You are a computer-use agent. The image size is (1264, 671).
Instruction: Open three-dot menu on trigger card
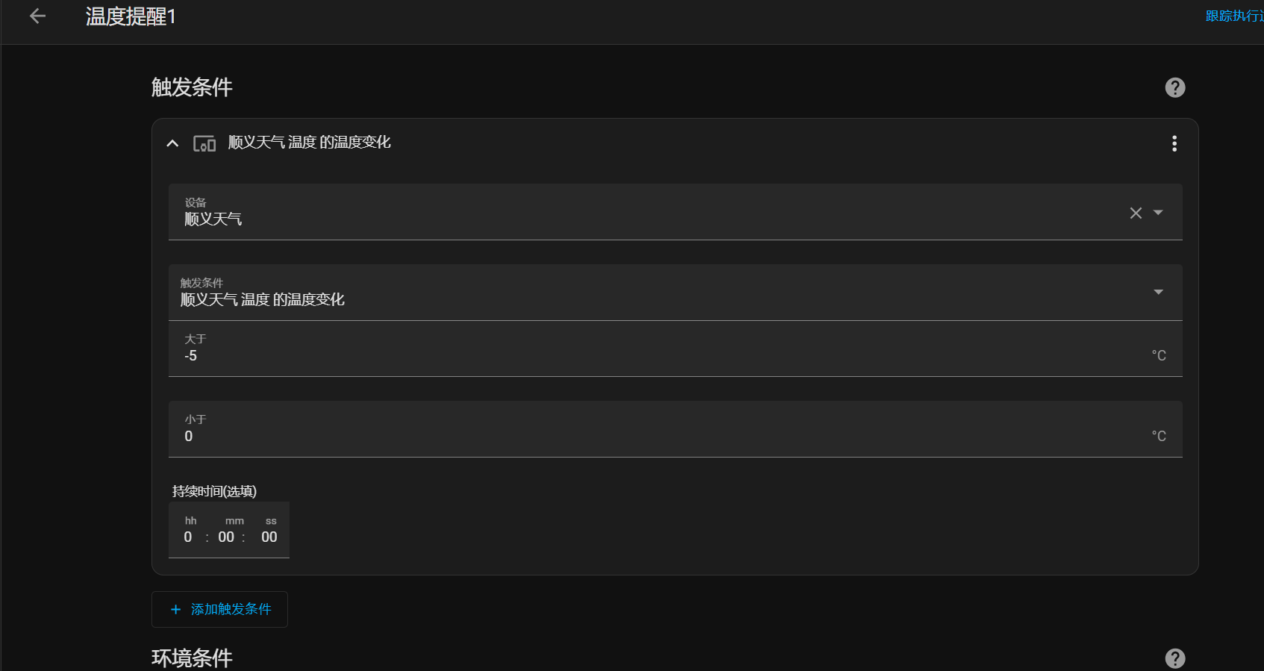tap(1174, 143)
